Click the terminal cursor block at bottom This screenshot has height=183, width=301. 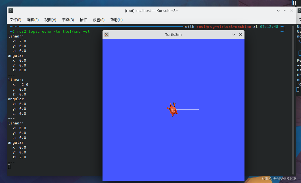[x=9, y=167]
